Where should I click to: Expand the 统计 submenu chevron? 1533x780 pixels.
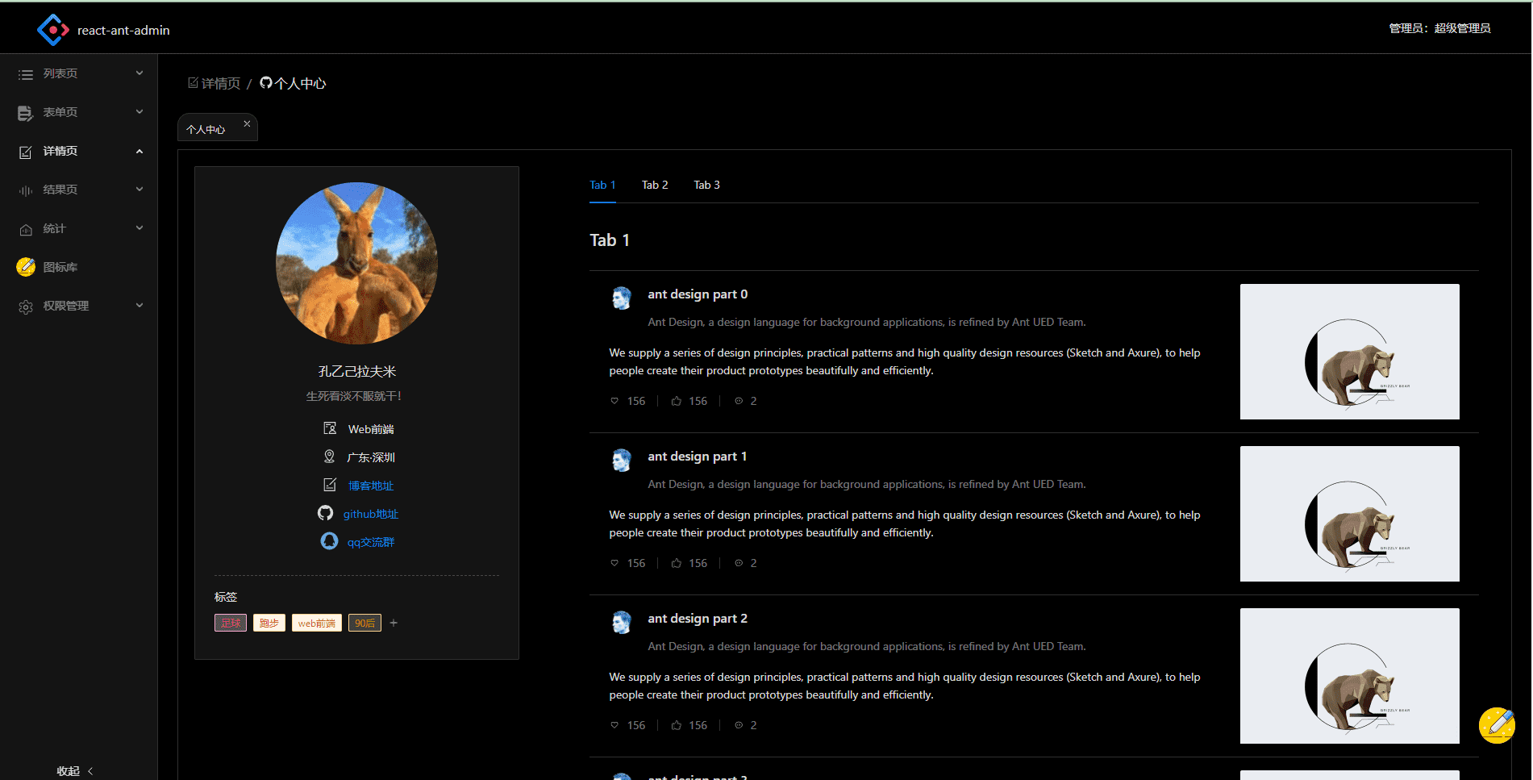140,228
